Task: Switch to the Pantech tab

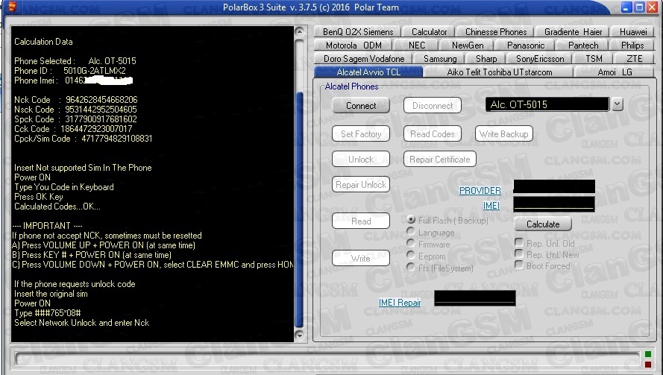Action: (583, 45)
